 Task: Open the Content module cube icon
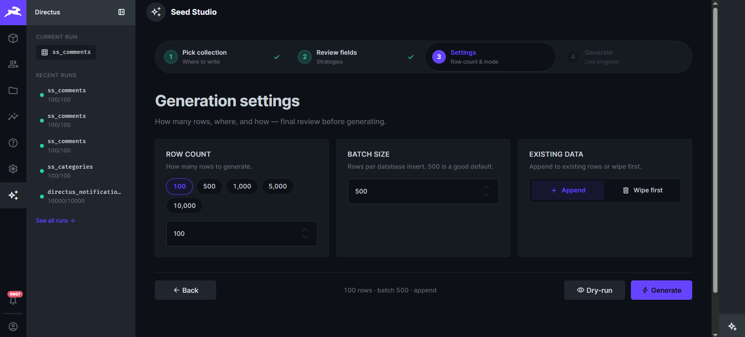point(13,38)
